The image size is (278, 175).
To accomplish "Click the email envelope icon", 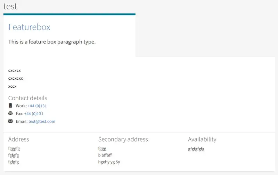I will (10, 121).
